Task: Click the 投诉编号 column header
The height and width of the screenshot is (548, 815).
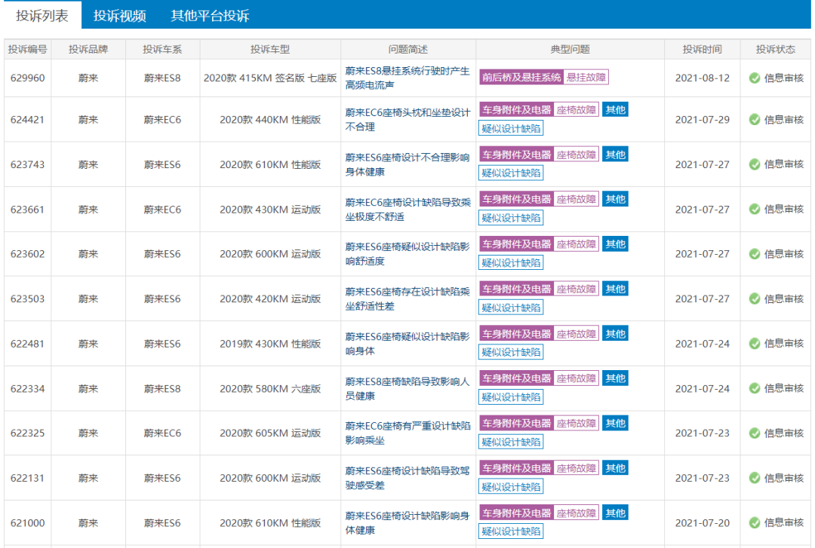Action: (x=28, y=49)
